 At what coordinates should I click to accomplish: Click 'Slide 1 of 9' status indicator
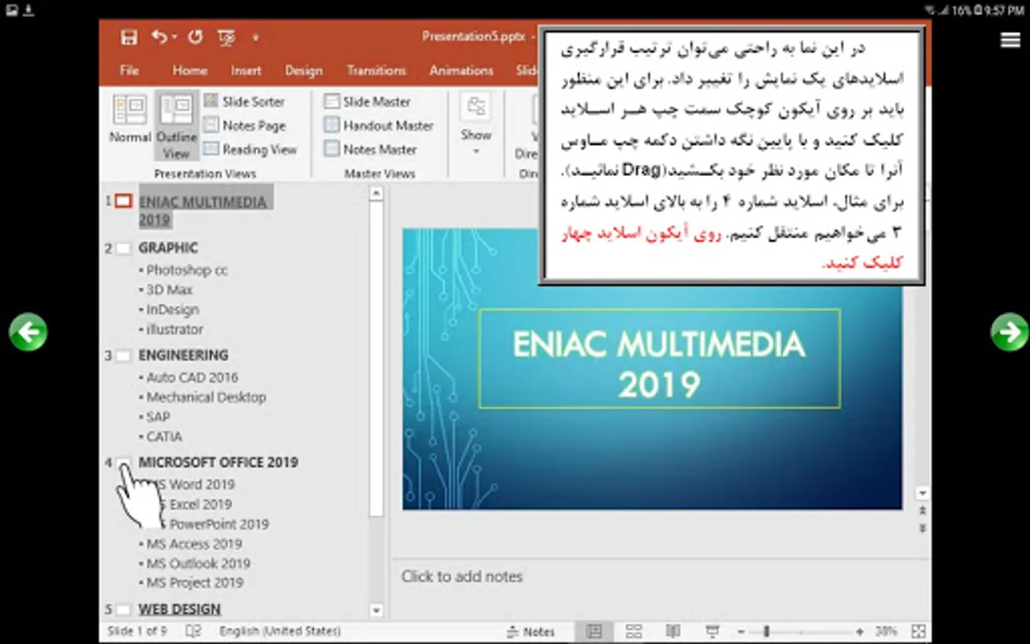pyautogui.click(x=137, y=631)
